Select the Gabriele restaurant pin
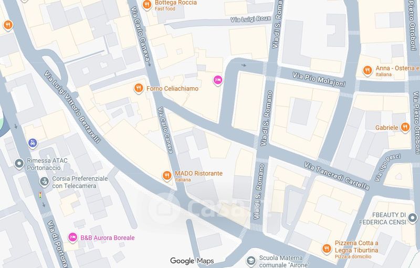The height and width of the screenshot is (268, 420). tap(405, 127)
